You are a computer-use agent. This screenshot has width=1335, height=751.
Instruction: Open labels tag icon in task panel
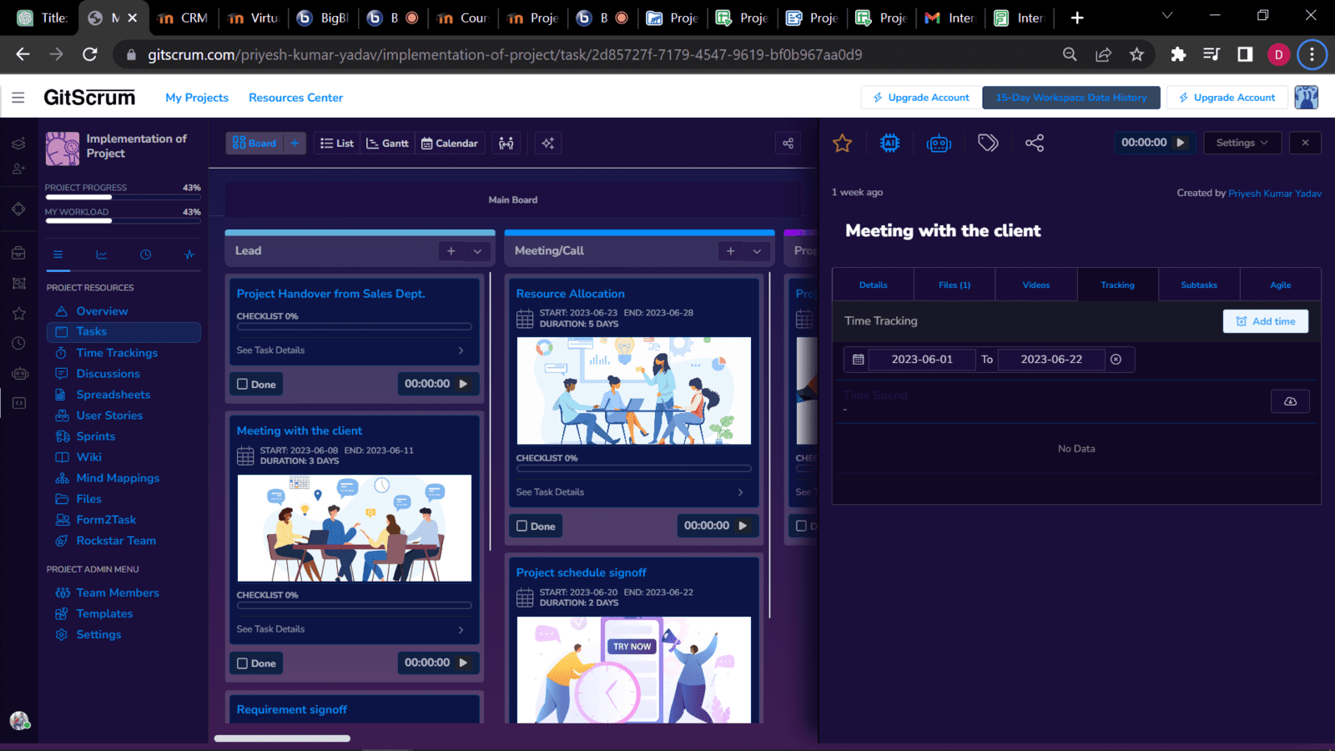(988, 143)
